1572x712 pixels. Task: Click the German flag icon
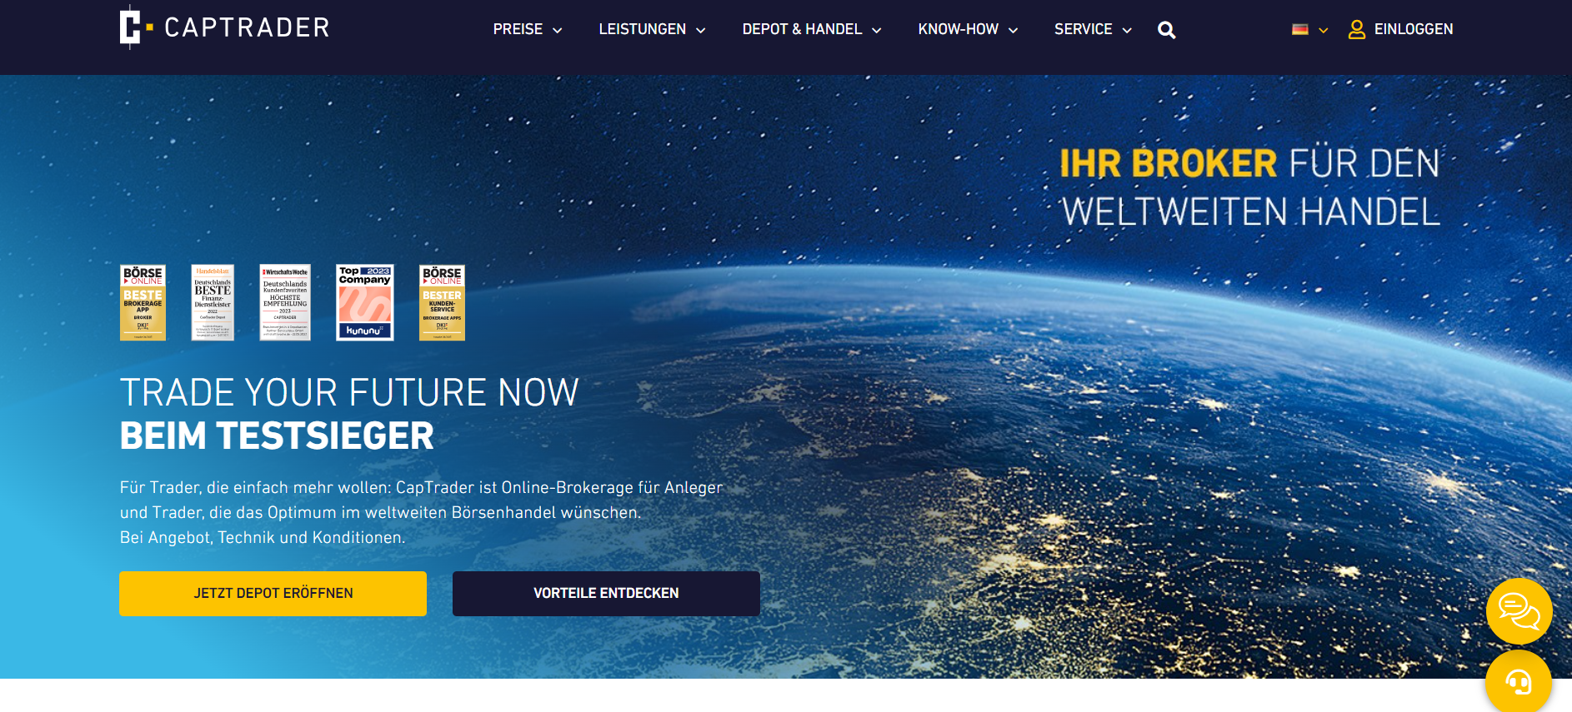[x=1299, y=29]
